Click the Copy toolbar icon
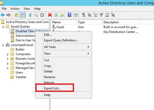The image size is (154, 110). [x=36, y=15]
